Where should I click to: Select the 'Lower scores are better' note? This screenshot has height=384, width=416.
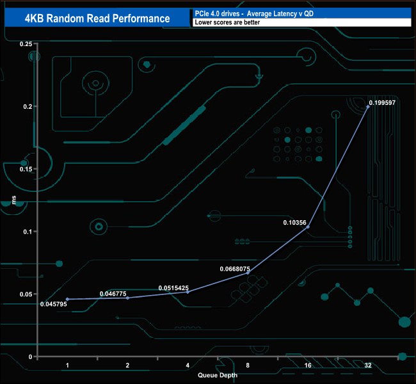227,22
